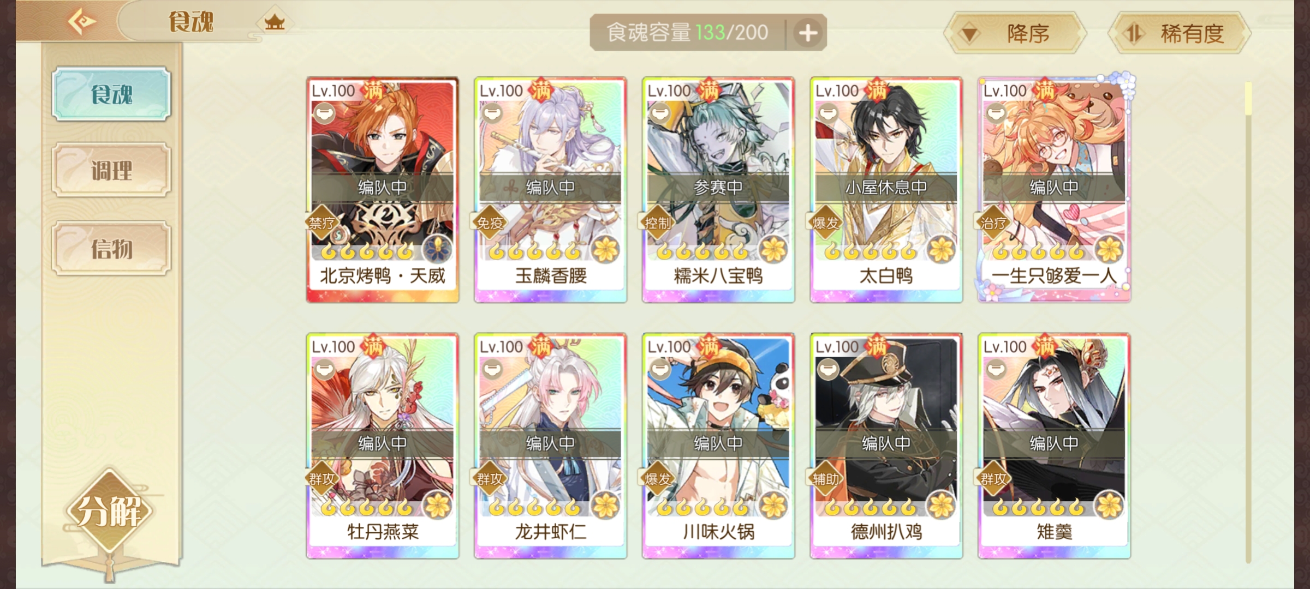Screen dimensions: 1310x589
Task: Tap the back arrow icon
Action: (82, 22)
